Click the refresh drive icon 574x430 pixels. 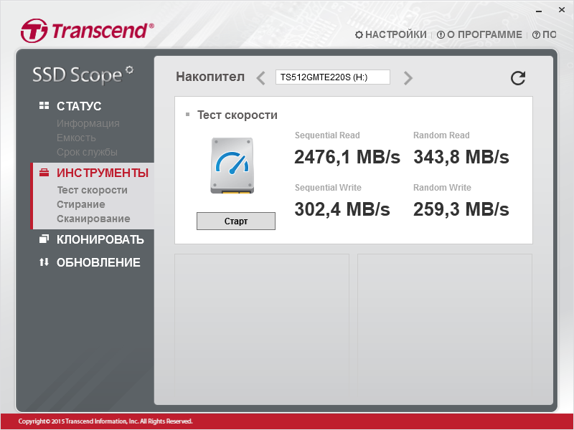pyautogui.click(x=518, y=78)
